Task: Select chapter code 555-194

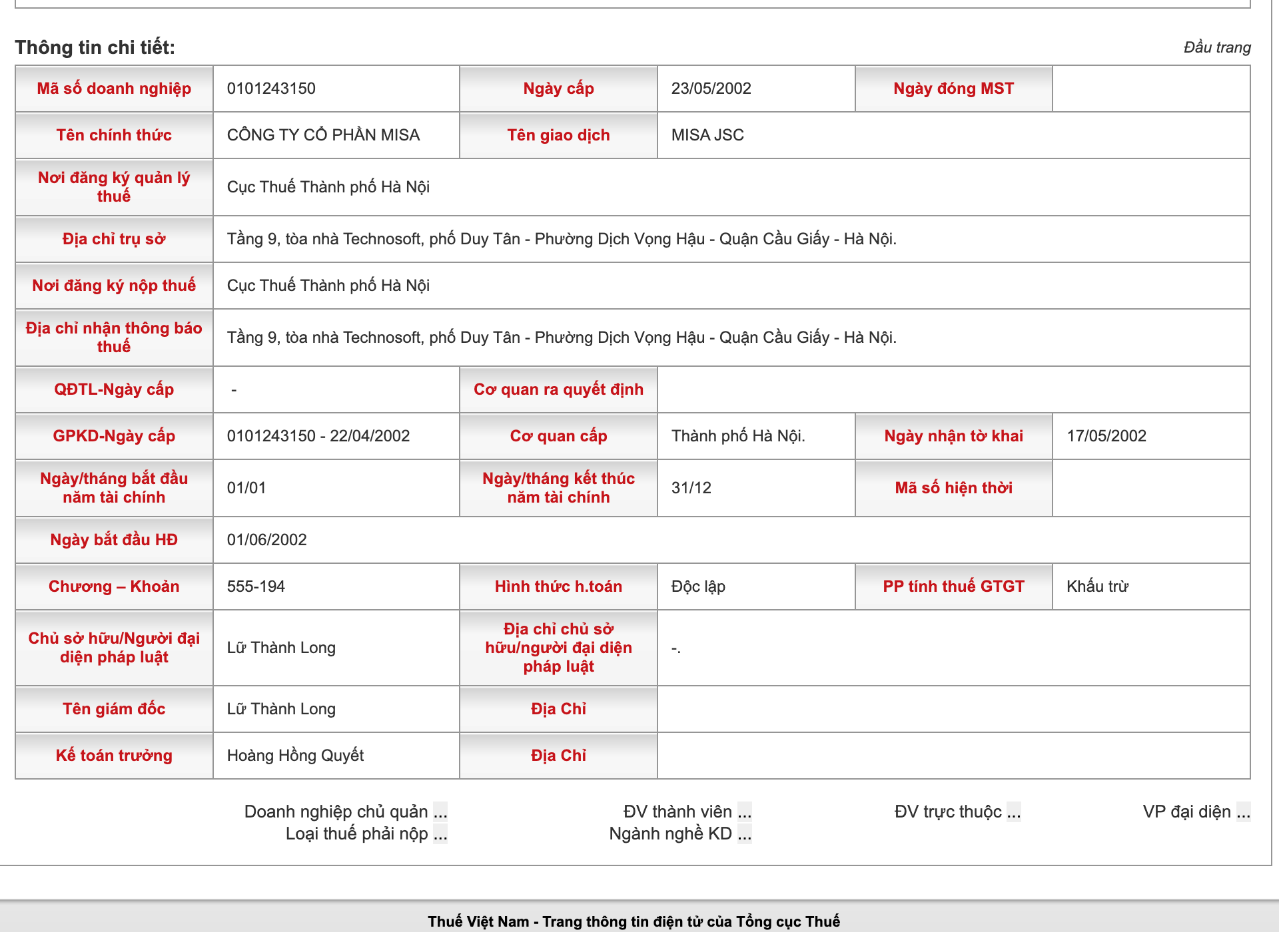Action: pos(256,586)
